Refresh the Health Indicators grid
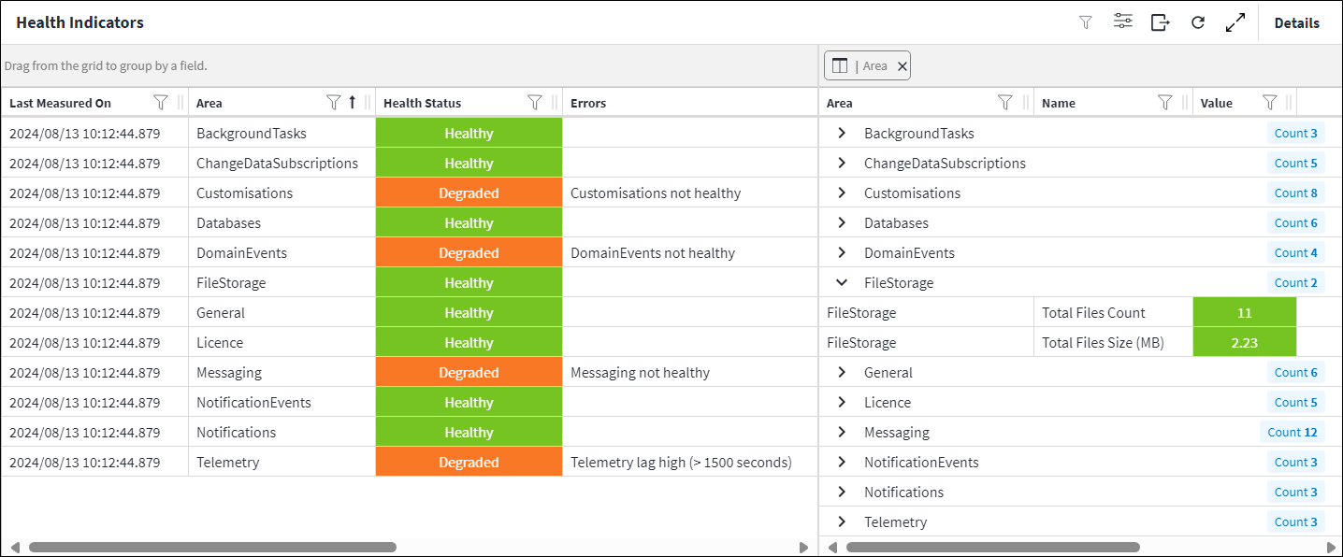1343x557 pixels. tap(1198, 21)
